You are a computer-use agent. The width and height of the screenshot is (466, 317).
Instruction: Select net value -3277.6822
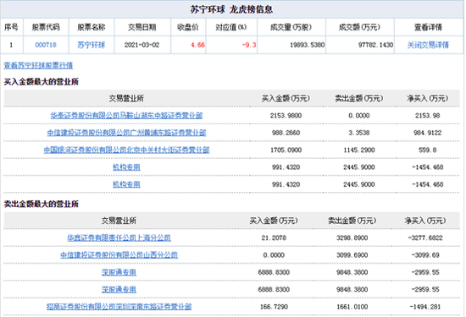425,238
